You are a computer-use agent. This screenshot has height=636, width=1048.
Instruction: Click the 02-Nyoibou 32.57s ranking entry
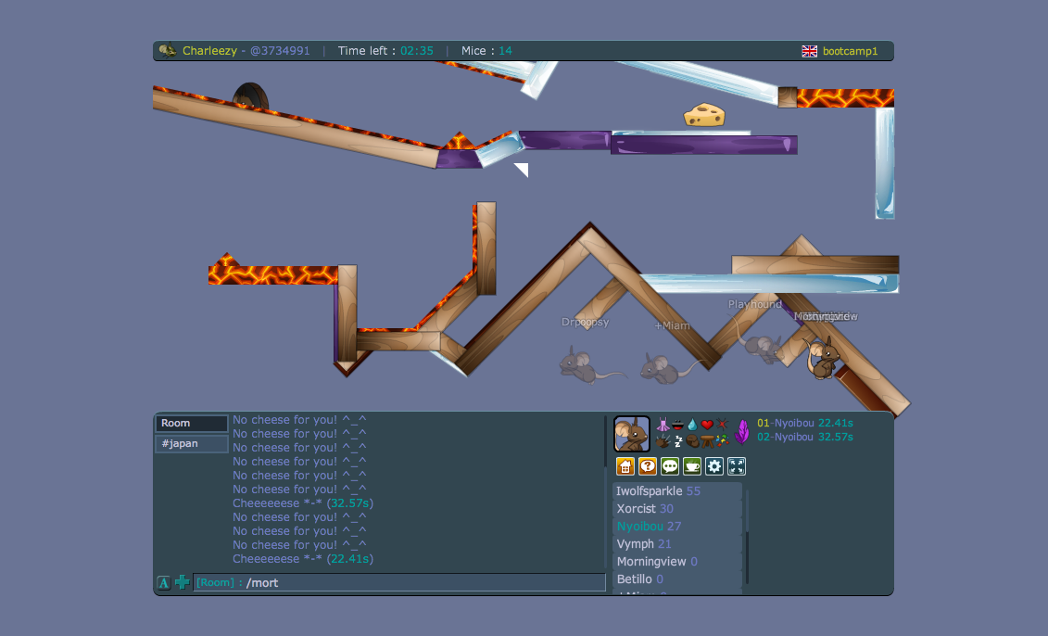(804, 437)
